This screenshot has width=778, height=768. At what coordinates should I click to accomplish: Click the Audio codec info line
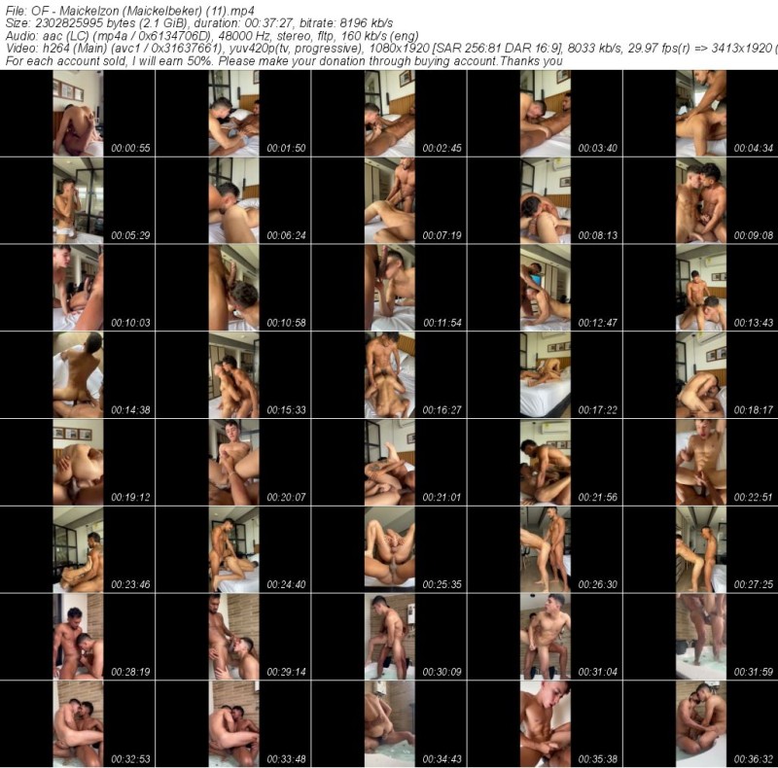coord(194,35)
